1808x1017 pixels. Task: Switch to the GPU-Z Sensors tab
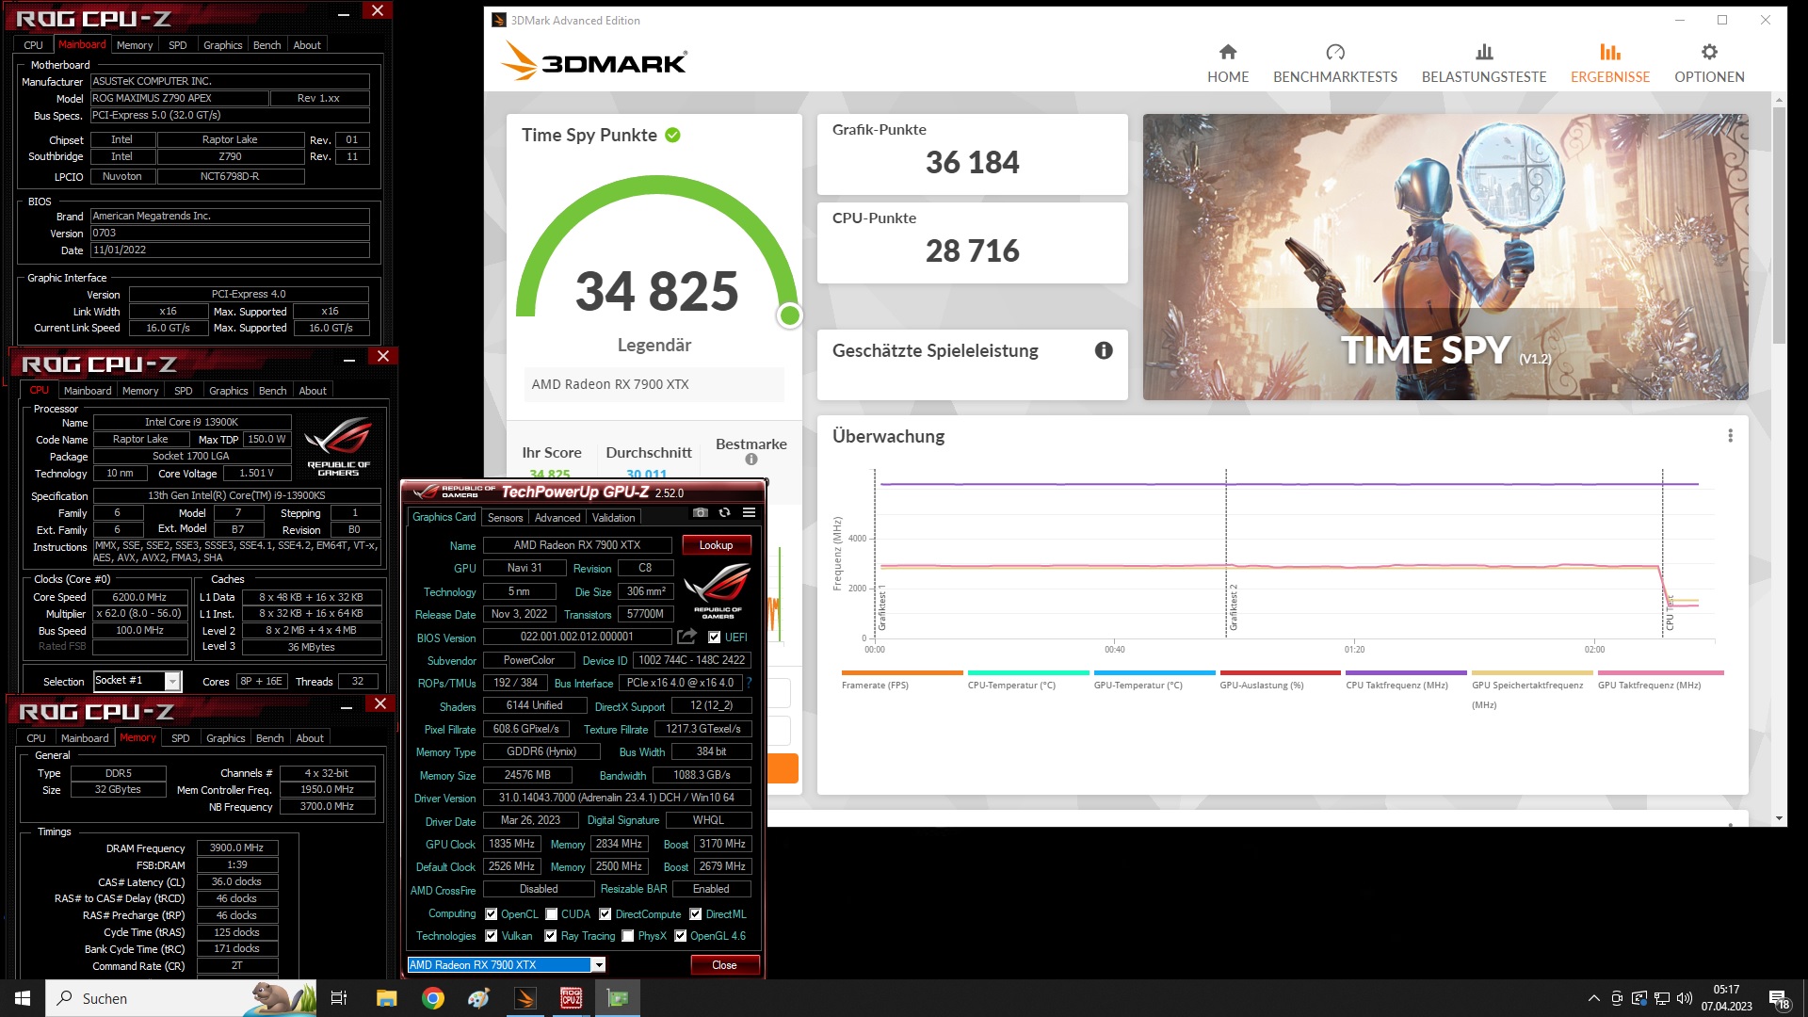505,518
